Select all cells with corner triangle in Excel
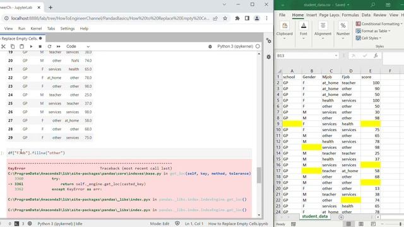The height and width of the screenshot is (227, 404). tap(279, 71)
